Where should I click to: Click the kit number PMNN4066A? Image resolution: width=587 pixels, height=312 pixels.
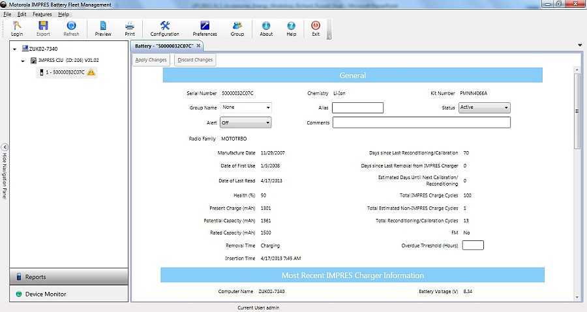[474, 93]
